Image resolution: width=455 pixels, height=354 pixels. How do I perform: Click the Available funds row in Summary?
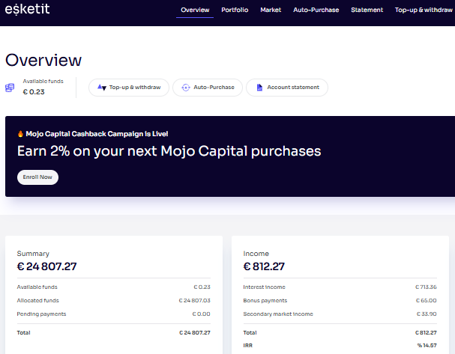pos(114,287)
